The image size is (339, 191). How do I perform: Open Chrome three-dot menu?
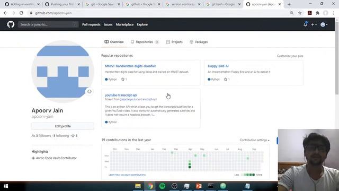tap(334, 13)
